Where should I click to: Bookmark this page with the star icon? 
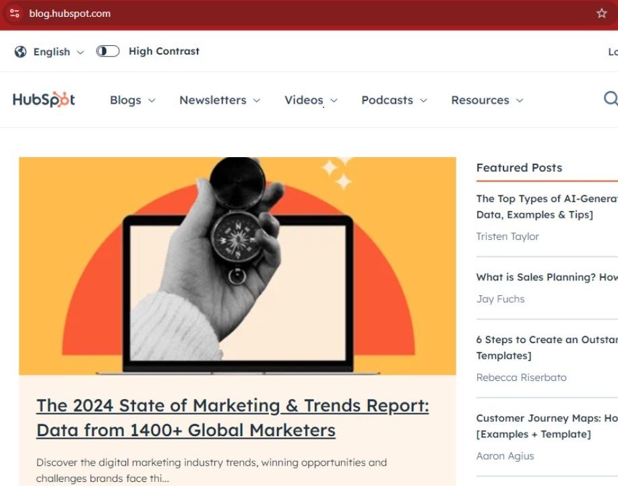pyautogui.click(x=601, y=13)
